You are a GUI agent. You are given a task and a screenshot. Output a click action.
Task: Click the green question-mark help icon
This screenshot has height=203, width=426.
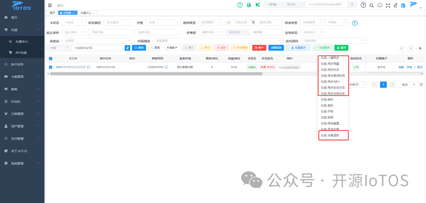click(240, 5)
